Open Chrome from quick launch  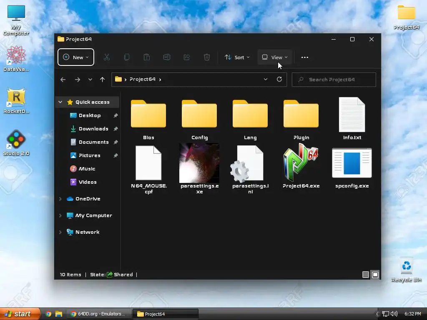point(48,314)
